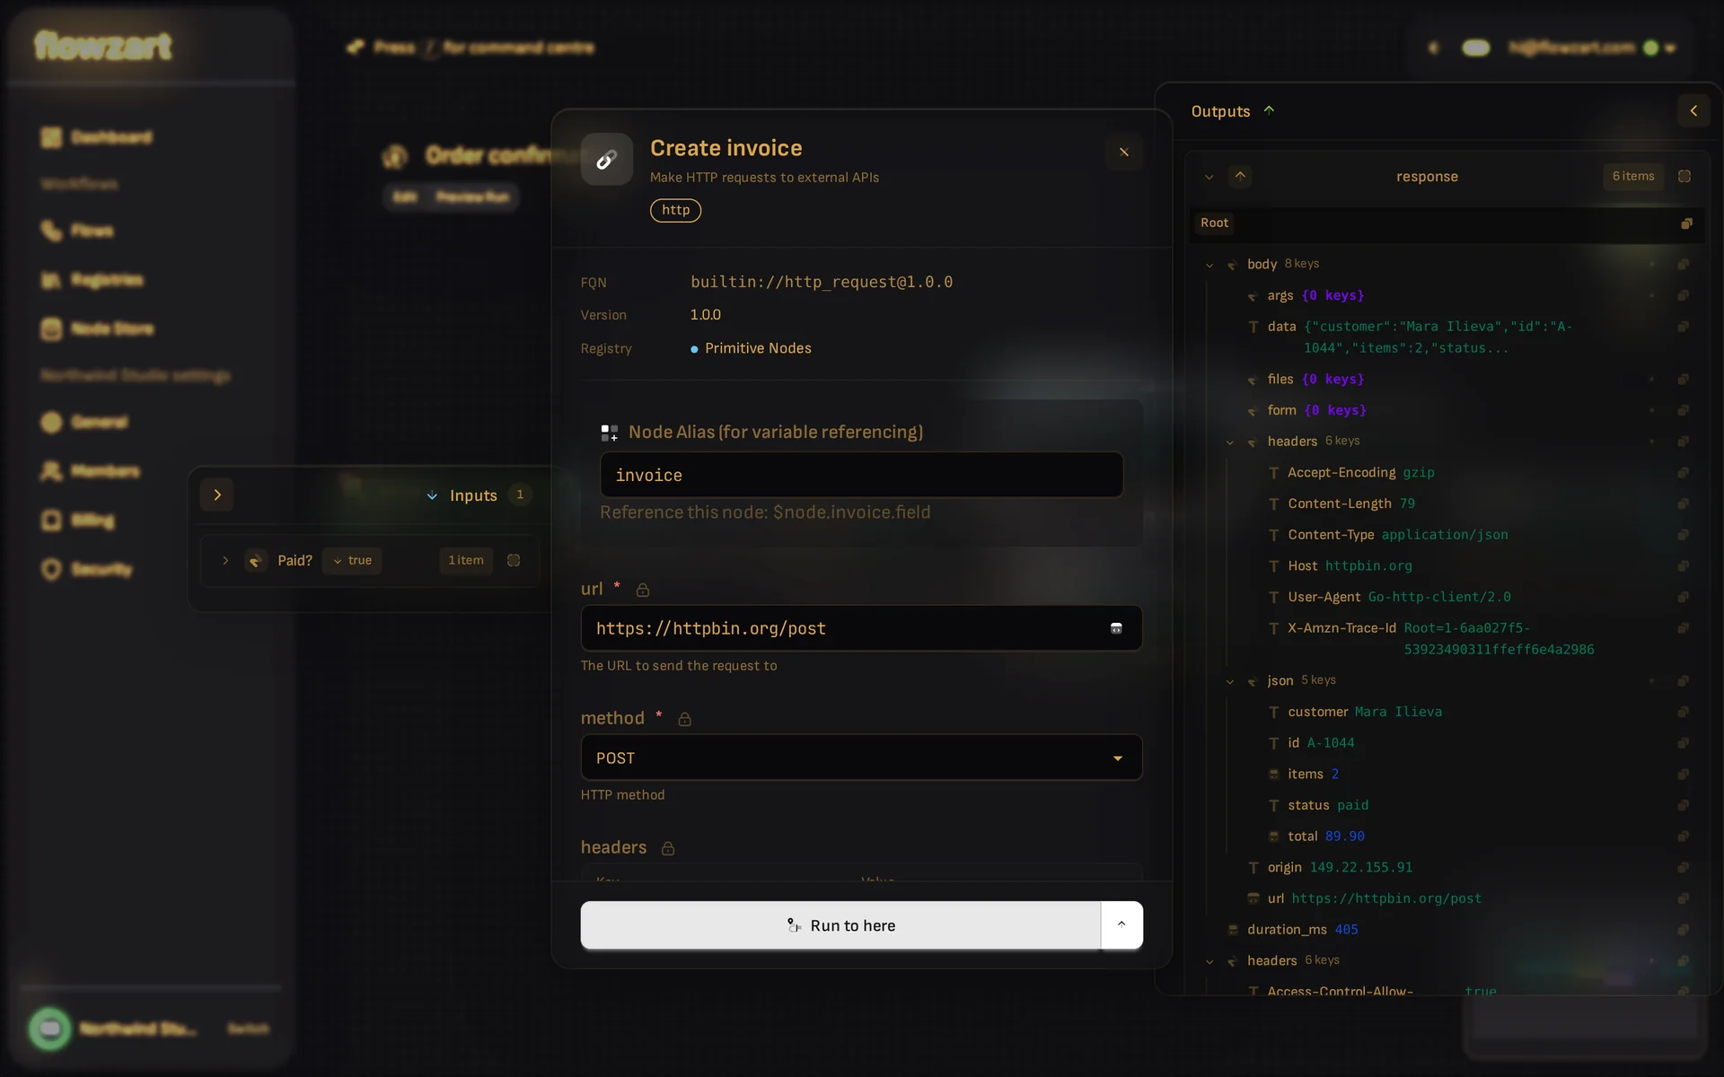Collapse the Outputs panel with back arrow
Image resolution: width=1724 pixels, height=1077 pixels.
click(x=1693, y=110)
